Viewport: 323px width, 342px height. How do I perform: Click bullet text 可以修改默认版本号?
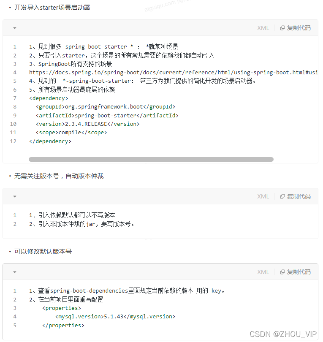[43, 252]
